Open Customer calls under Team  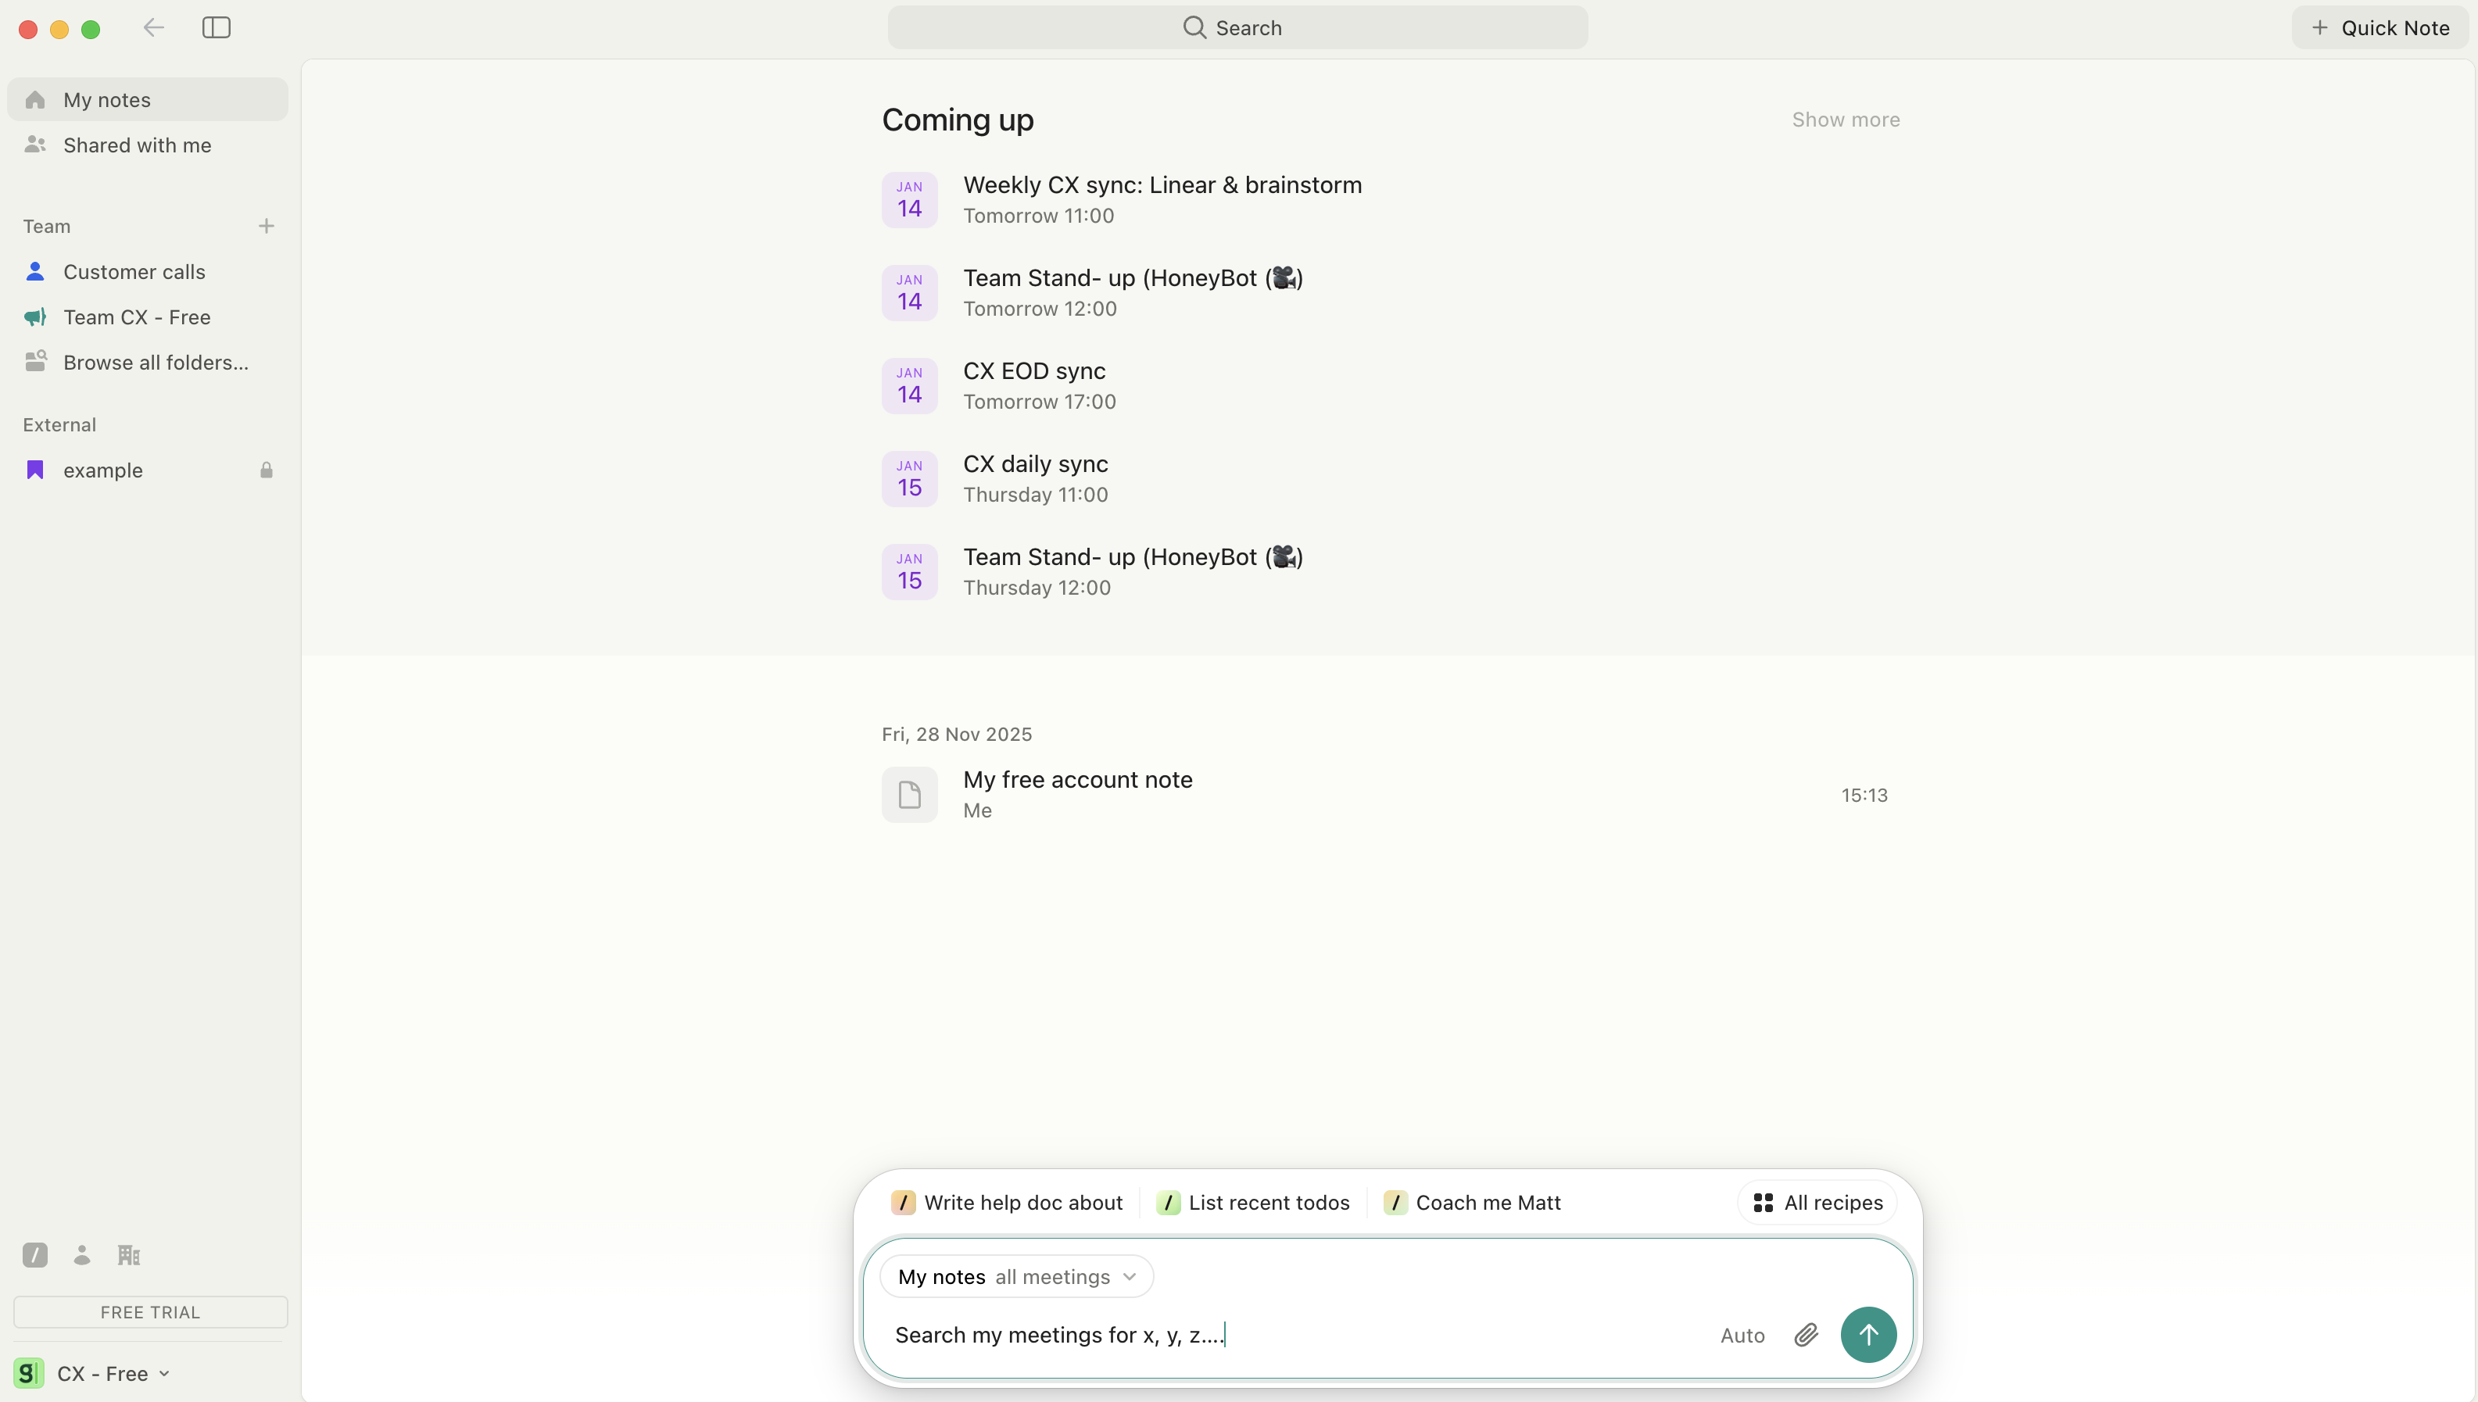134,271
